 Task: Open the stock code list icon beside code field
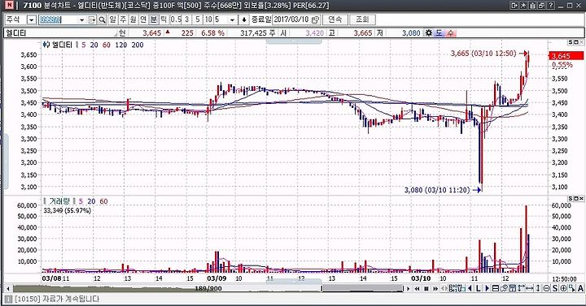point(92,19)
